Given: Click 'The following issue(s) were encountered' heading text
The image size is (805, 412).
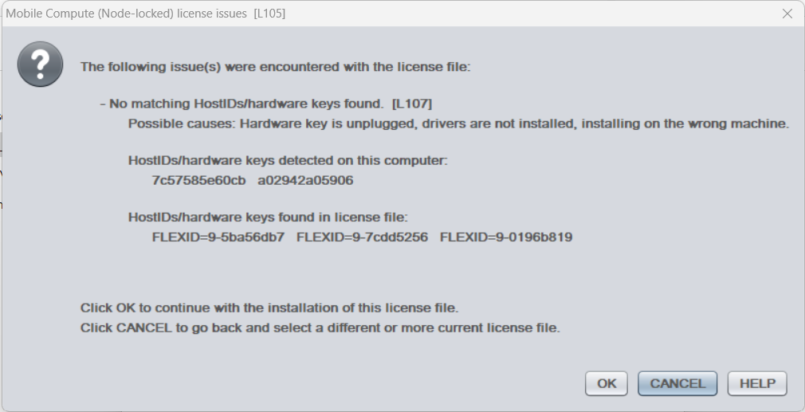Looking at the screenshot, I should pyautogui.click(x=276, y=67).
